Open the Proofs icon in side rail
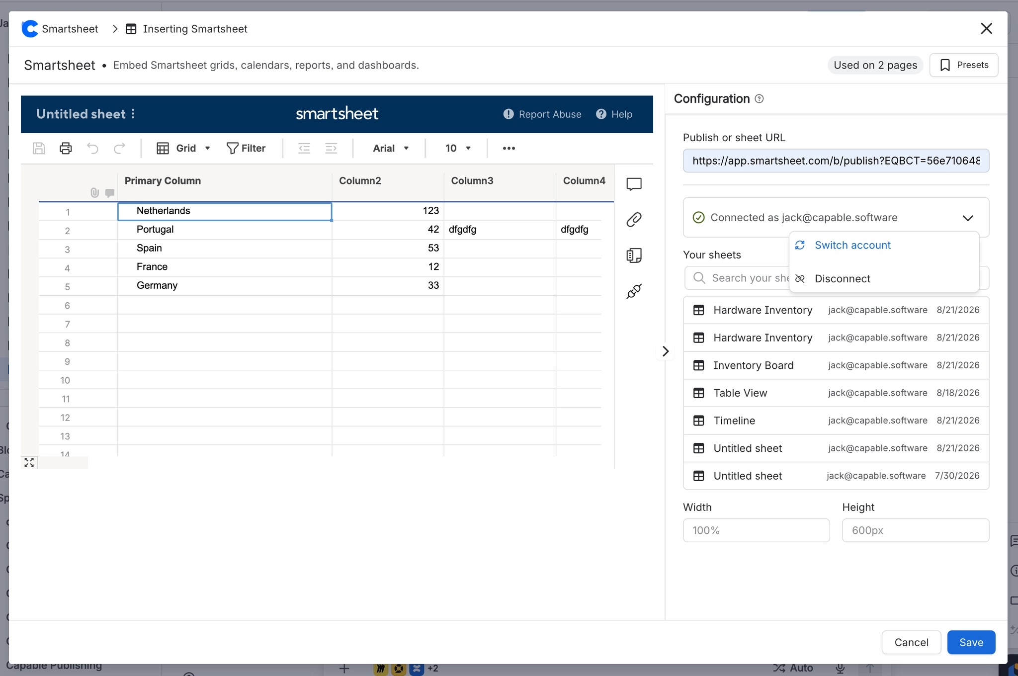 [x=634, y=255]
